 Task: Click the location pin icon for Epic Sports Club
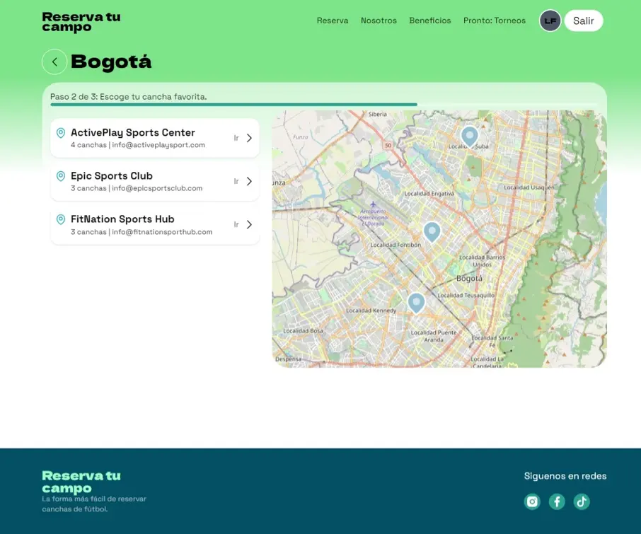tap(61, 176)
